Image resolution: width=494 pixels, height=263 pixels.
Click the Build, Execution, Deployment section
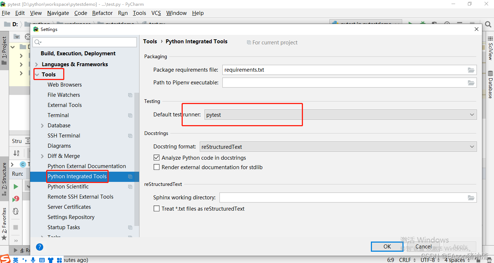[78, 53]
